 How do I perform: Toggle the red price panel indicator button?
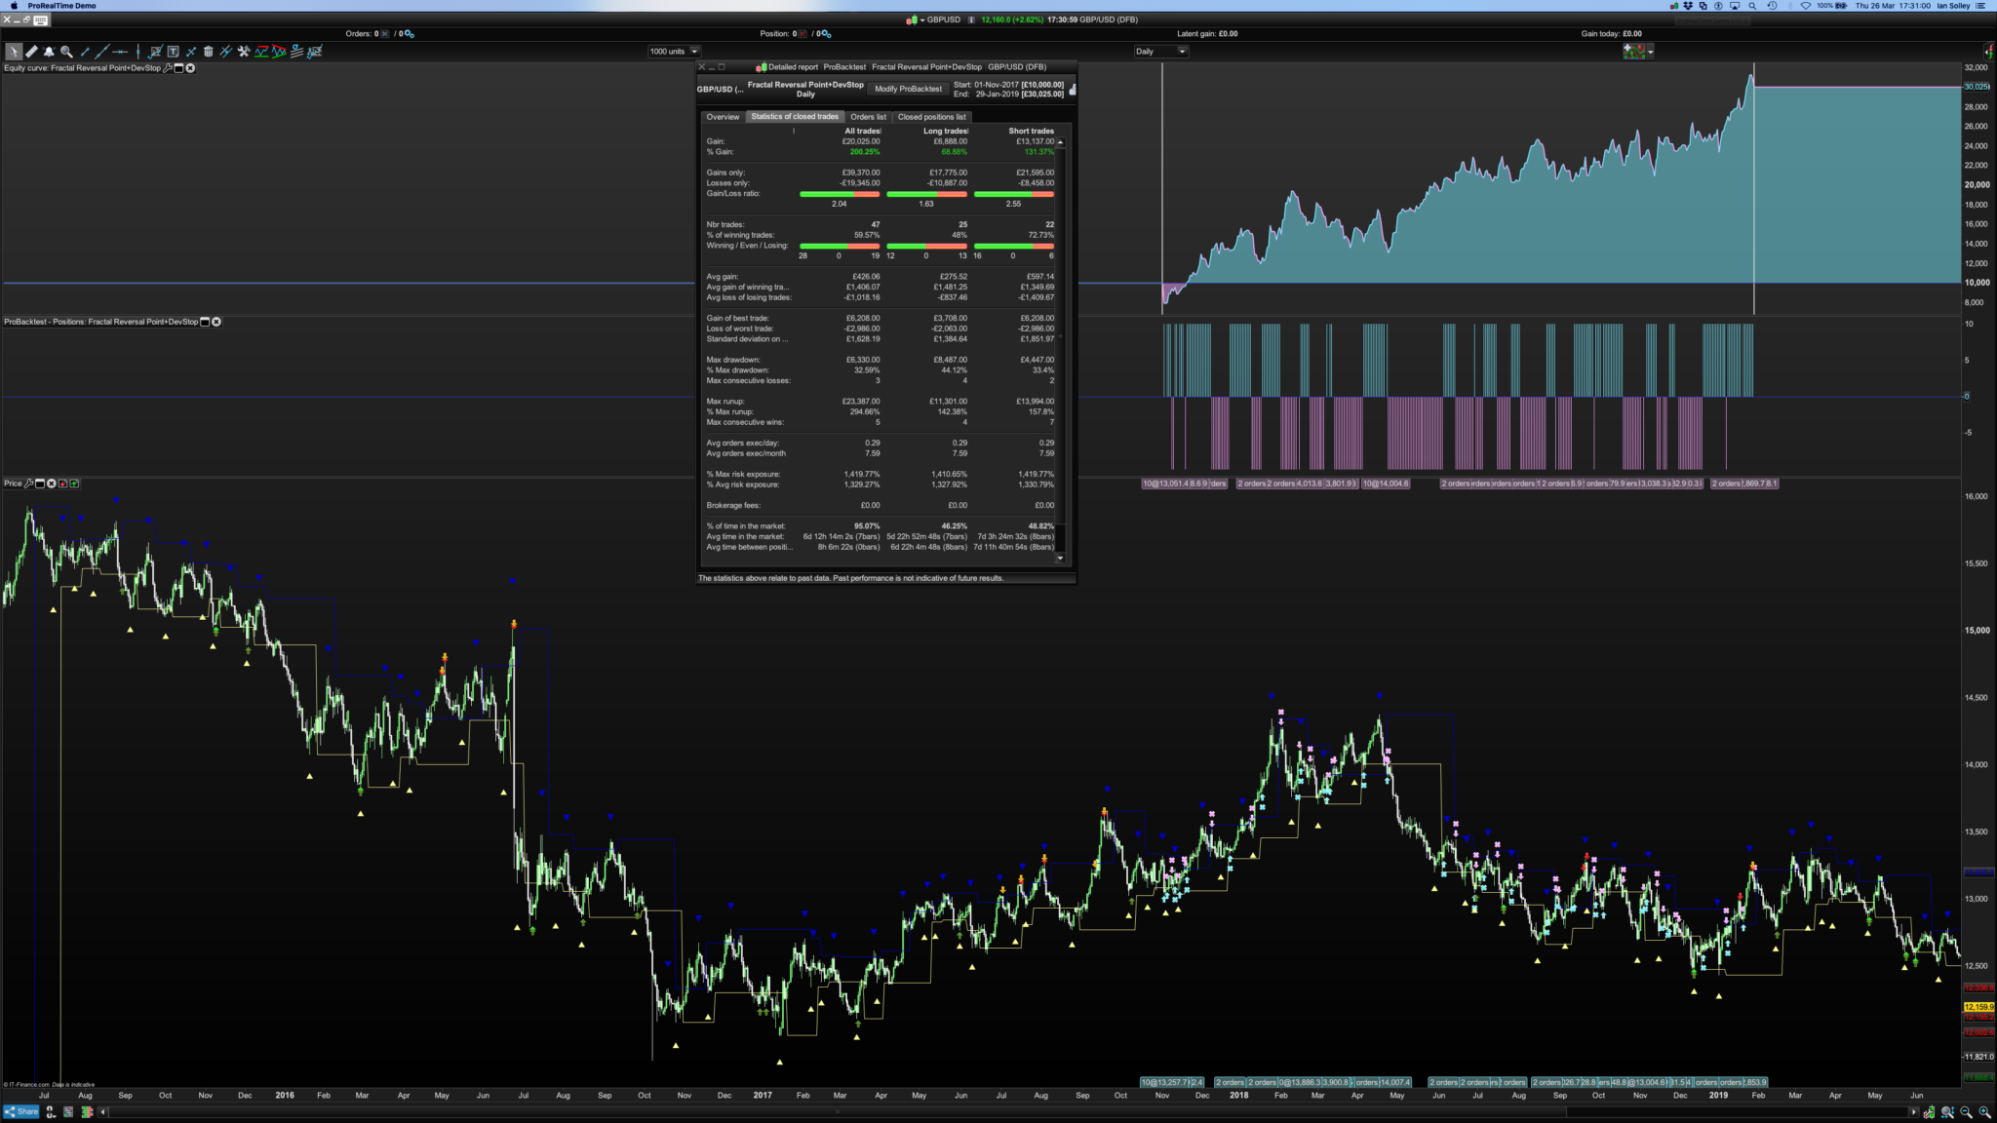pos(63,484)
